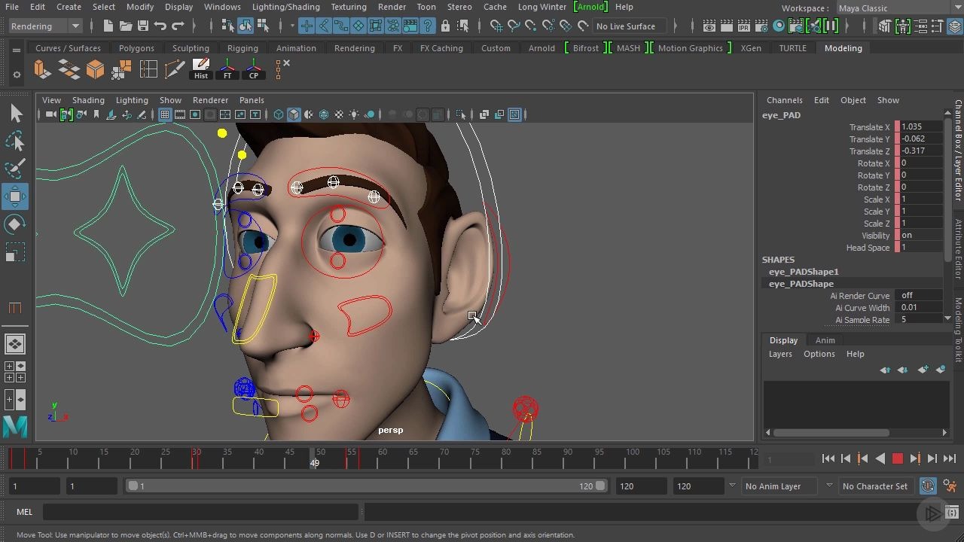The height and width of the screenshot is (542, 964).
Task: Activate the Rotate tool in the toolbox
Action: [15, 224]
